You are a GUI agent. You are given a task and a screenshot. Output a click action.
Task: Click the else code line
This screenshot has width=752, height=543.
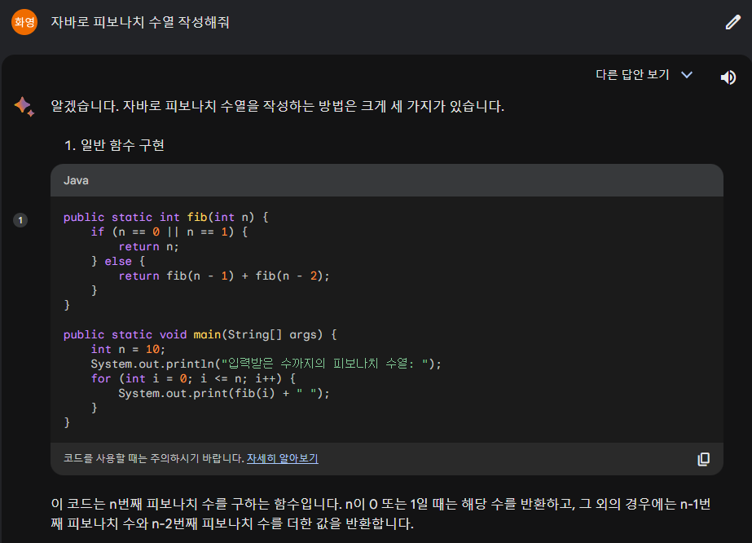pos(118,261)
